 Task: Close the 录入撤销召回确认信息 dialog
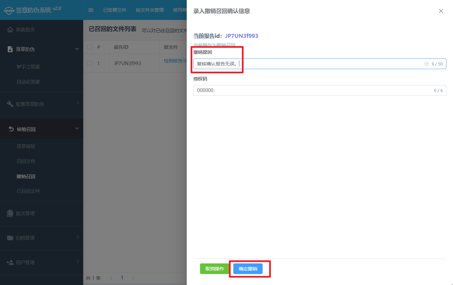tap(441, 11)
